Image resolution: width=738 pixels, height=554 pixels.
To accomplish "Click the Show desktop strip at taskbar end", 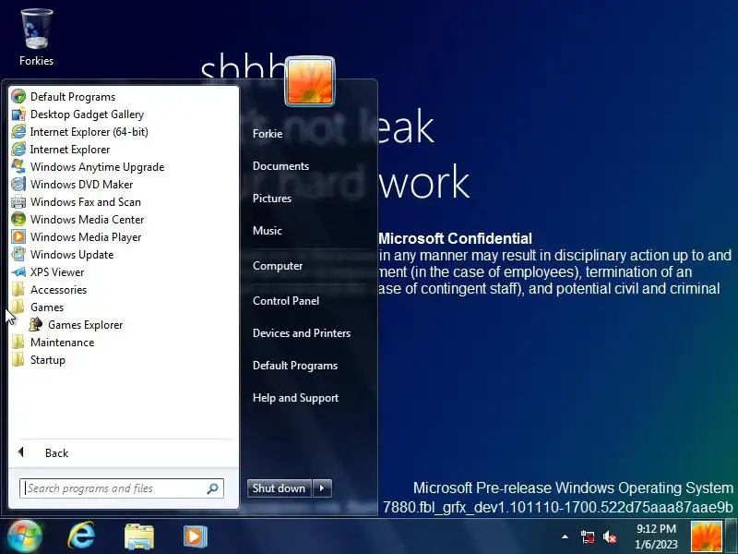I will click(732, 536).
